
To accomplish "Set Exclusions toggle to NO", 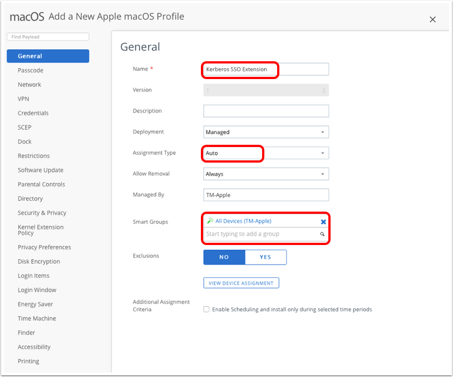I will click(x=224, y=257).
